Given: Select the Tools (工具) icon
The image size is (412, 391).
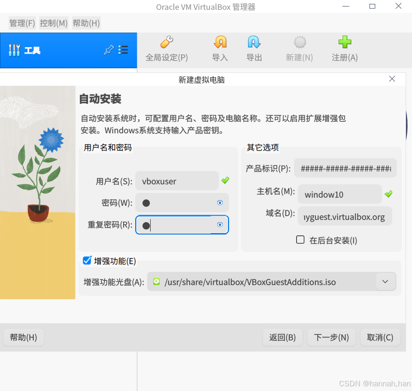Looking at the screenshot, I should (x=14, y=50).
